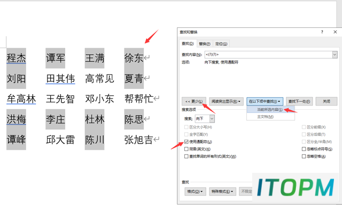342x205 pixels.
Task: Click the << 更少(L) button
Action: [194, 101]
